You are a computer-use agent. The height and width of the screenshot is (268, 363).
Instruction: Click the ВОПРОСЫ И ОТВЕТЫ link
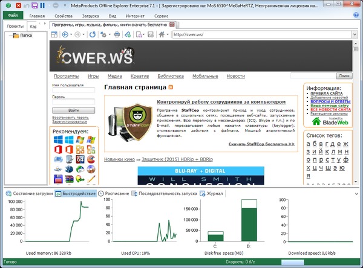pyautogui.click(x=330, y=101)
